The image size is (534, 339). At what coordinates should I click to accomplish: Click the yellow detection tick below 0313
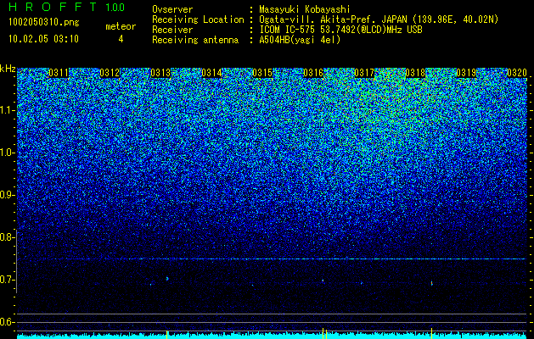tap(167, 334)
